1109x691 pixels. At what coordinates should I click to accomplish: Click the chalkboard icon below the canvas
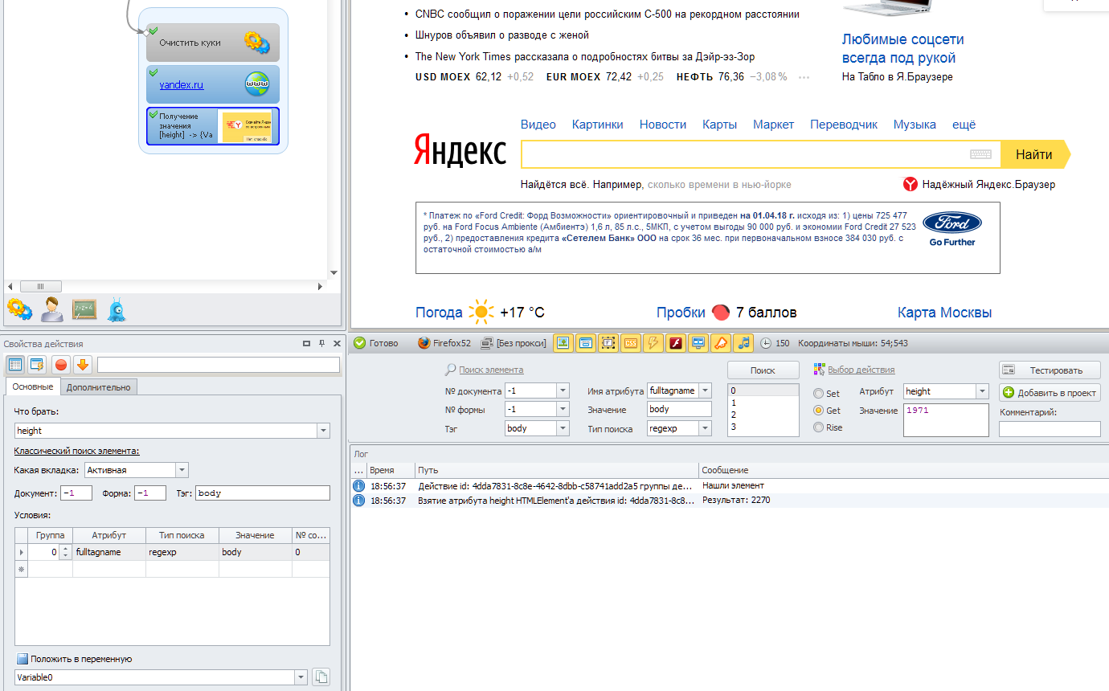pos(84,309)
